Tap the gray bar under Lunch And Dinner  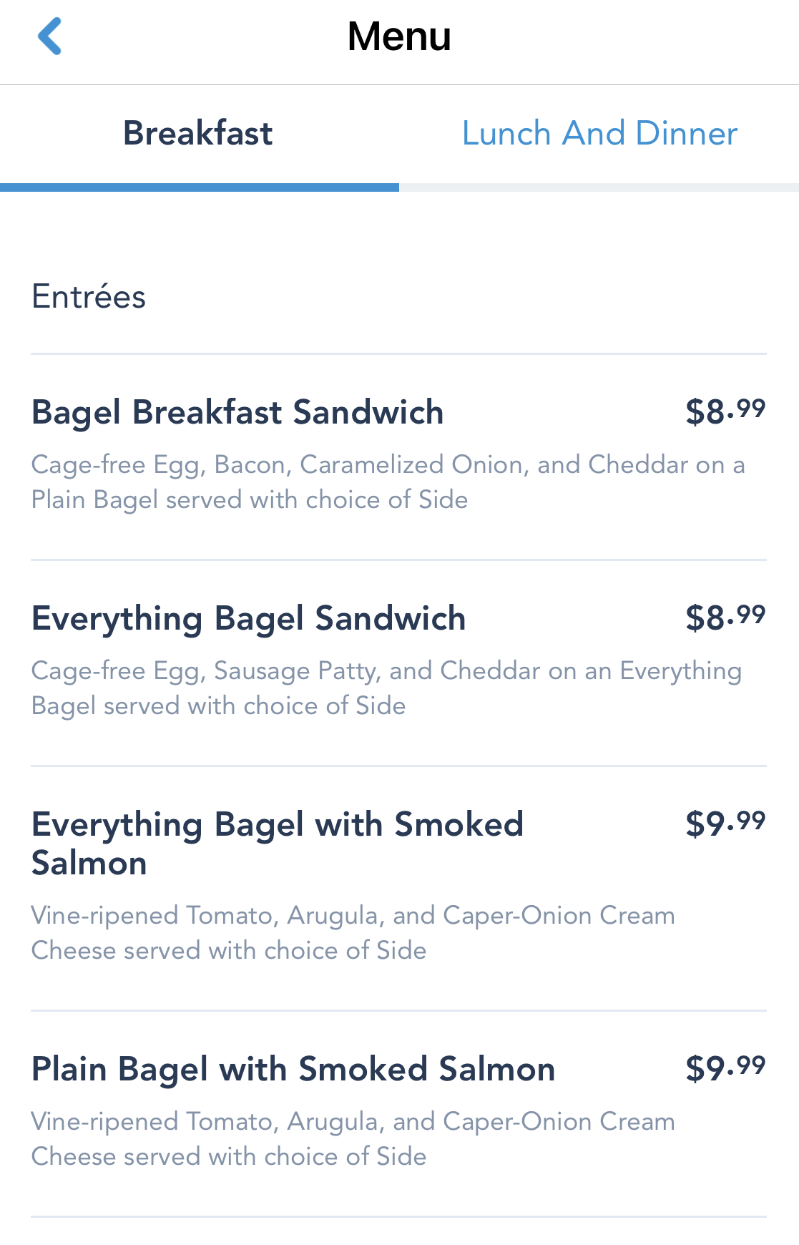tap(599, 187)
